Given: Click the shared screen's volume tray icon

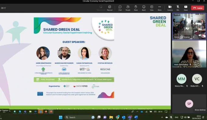Looking at the screenshot, I should pos(155,112).
